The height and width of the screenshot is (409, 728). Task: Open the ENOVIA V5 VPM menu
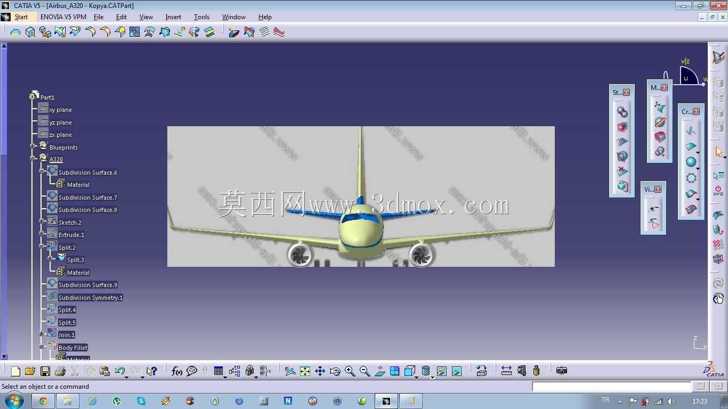(x=63, y=17)
